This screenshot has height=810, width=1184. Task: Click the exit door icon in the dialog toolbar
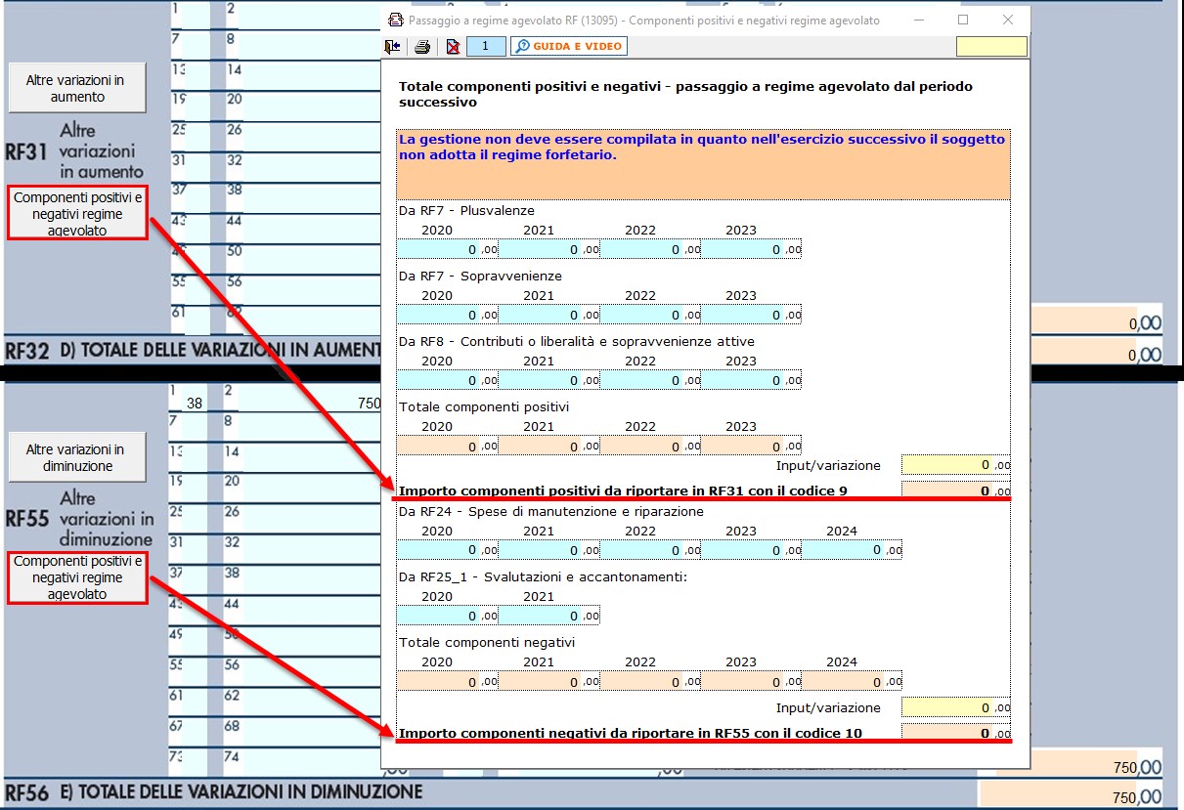click(393, 46)
